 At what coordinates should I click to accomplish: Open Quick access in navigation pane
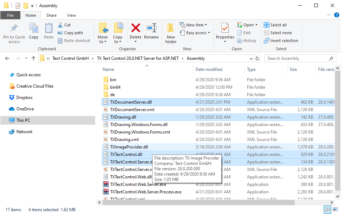point(28,75)
